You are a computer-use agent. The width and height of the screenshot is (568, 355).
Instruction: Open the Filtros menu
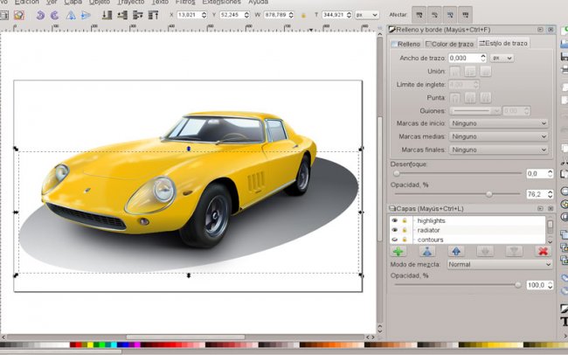click(x=184, y=2)
